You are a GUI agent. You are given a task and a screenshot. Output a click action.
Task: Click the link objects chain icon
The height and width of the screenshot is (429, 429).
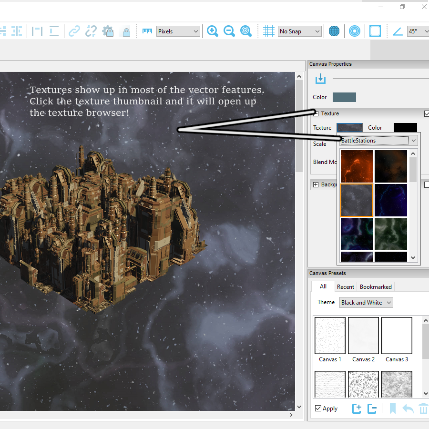coord(74,31)
